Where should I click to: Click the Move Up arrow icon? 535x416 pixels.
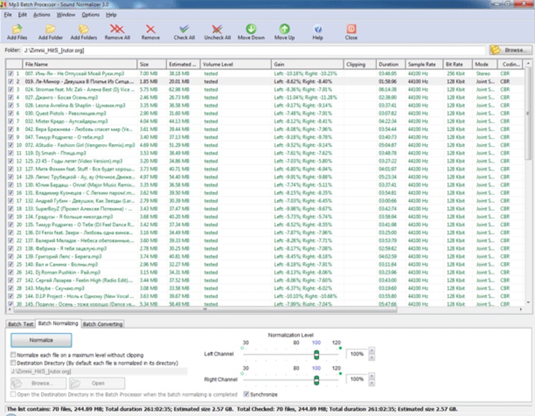pyautogui.click(x=284, y=30)
